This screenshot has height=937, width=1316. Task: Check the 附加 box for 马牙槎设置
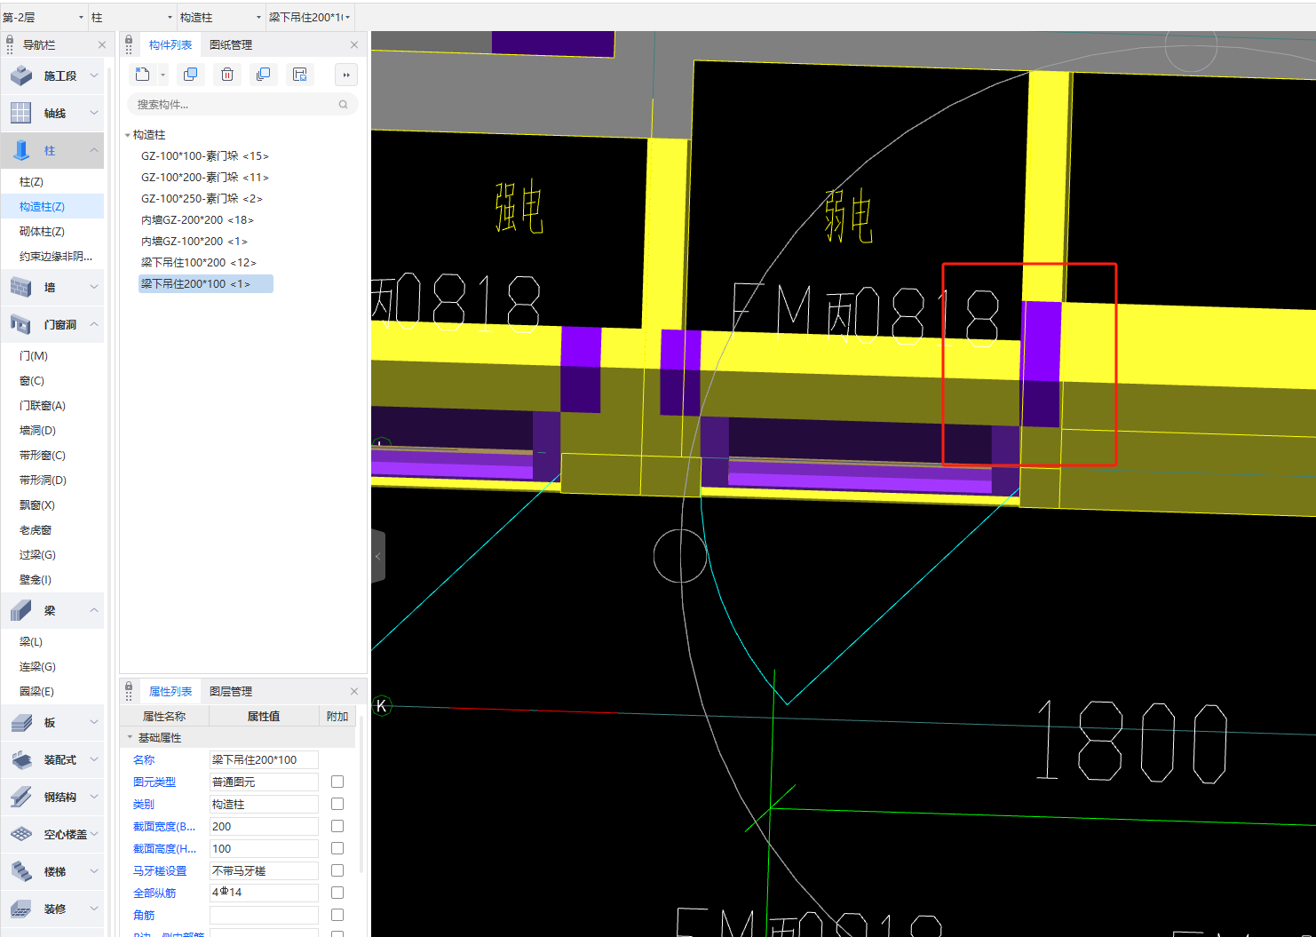coord(337,870)
